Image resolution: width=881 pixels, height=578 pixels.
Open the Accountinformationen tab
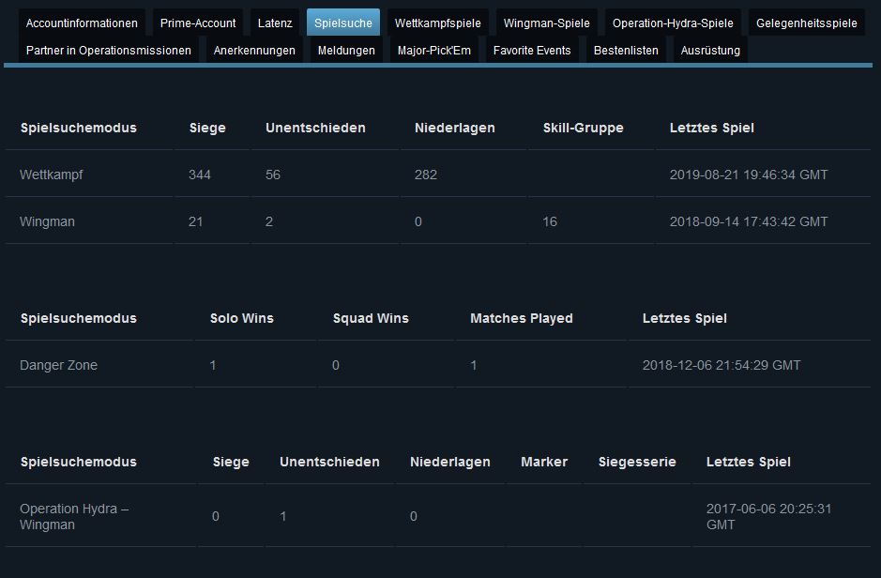point(82,23)
